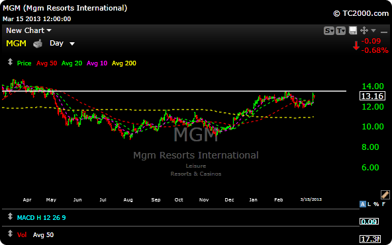This screenshot has height=245, width=392.
Task: Toggle the % percent scale option
Action: pyautogui.click(x=376, y=204)
